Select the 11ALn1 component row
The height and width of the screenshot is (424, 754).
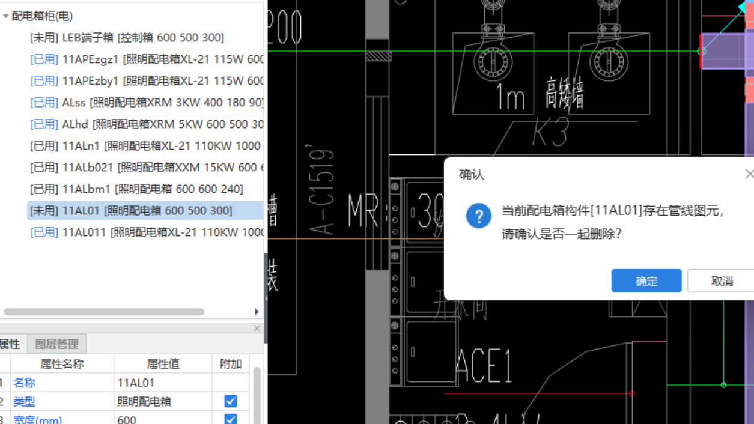click(x=145, y=146)
